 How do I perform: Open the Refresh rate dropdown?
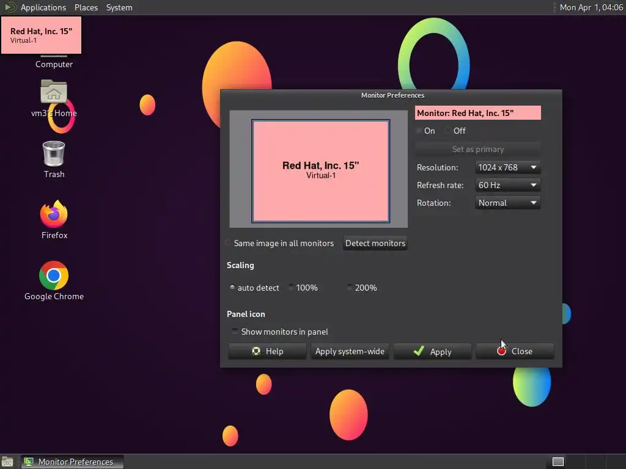coord(508,185)
